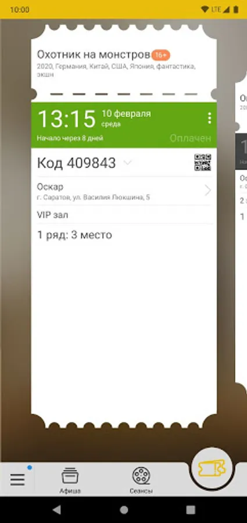Expand the Код 409843 dropdown arrow
247x523 pixels.
pyautogui.click(x=127, y=163)
